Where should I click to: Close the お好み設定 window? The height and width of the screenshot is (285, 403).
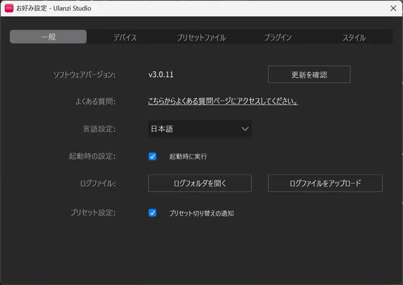[393, 8]
